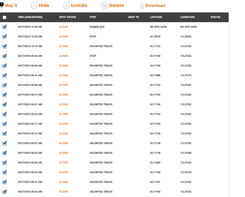Uncheck the 10:48 AM Power Off row

4,27
